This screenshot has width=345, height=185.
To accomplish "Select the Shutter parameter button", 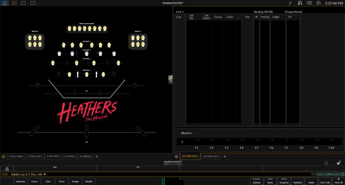I will (89, 181).
